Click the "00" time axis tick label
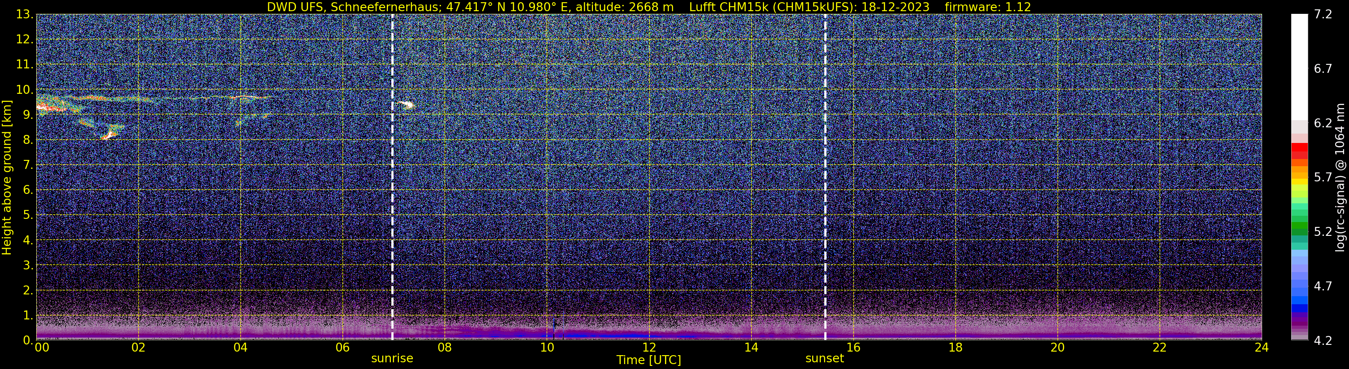The image size is (1349, 369). (42, 348)
